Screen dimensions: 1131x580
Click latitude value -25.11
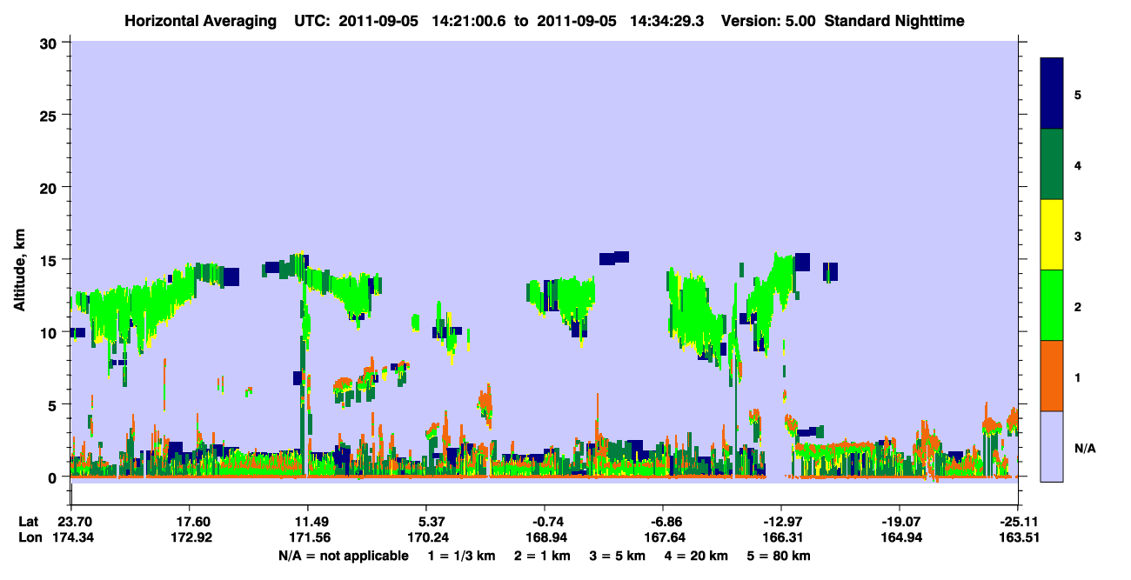tap(1017, 522)
